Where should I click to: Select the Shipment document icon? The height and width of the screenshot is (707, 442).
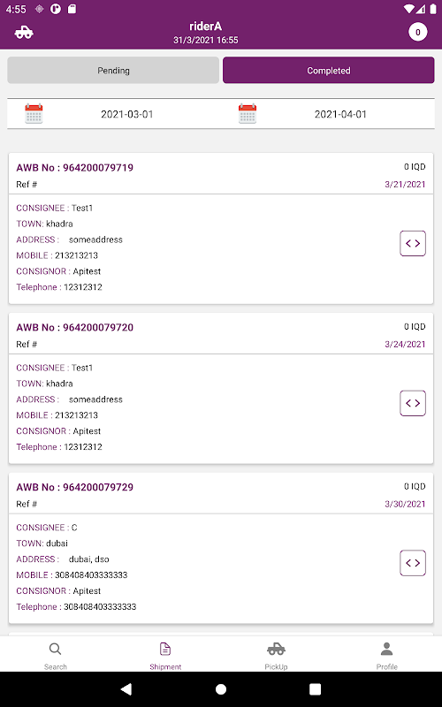point(165,650)
